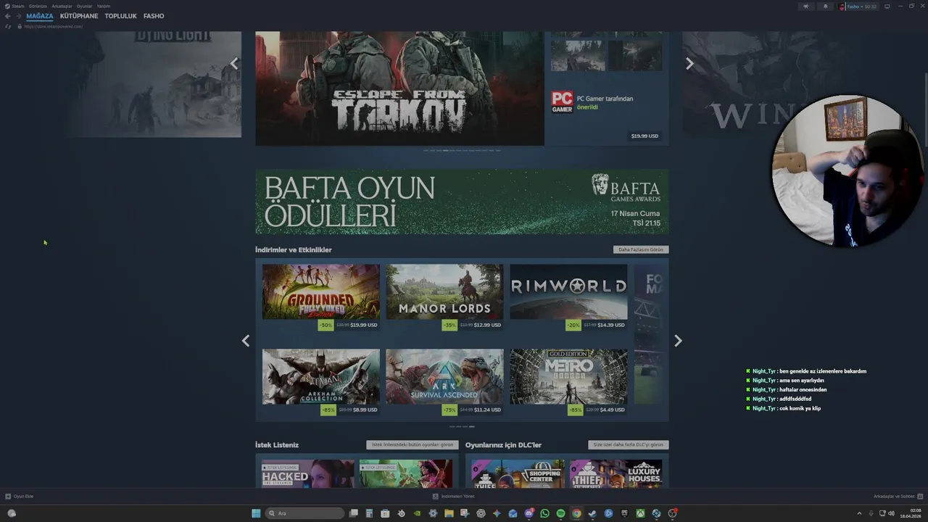This screenshot has height=522, width=928.
Task: Open İndirmeleri Yönet
Action: click(453, 497)
